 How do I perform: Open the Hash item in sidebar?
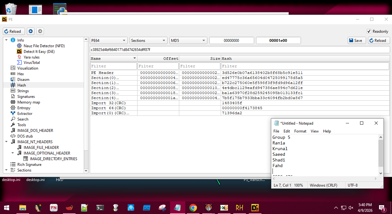[x=21, y=85]
